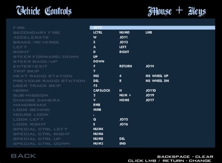Select the Look Left action label
The width and height of the screenshot is (222, 163).
click(x=28, y=120)
